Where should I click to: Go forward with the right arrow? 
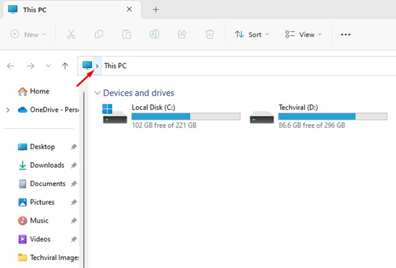click(30, 66)
